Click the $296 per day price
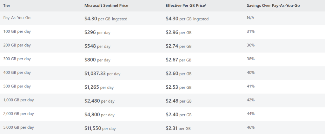Image resolution: width=325 pixels, height=134 pixels. tap(97, 32)
